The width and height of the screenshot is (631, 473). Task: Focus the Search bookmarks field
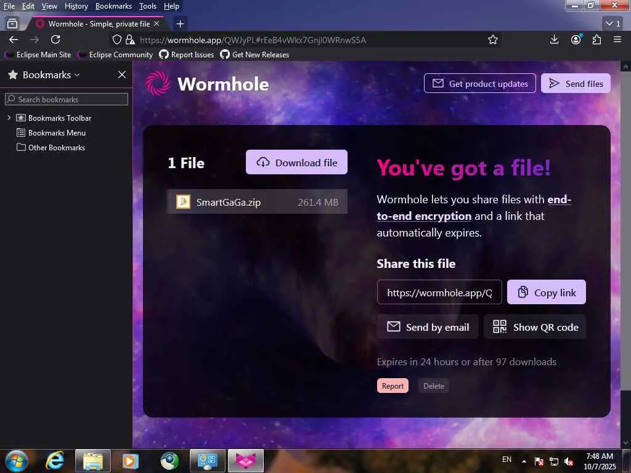pos(67,99)
